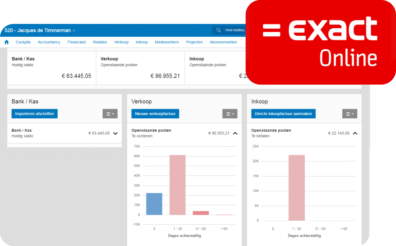396x246 pixels.
Task: Click Importeren afschriften button
Action: (x=35, y=114)
